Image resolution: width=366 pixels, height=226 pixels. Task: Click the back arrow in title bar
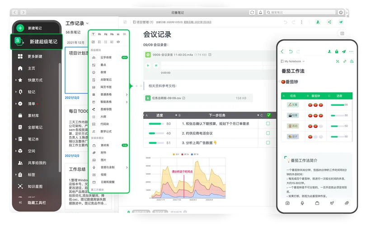[x=15, y=12]
